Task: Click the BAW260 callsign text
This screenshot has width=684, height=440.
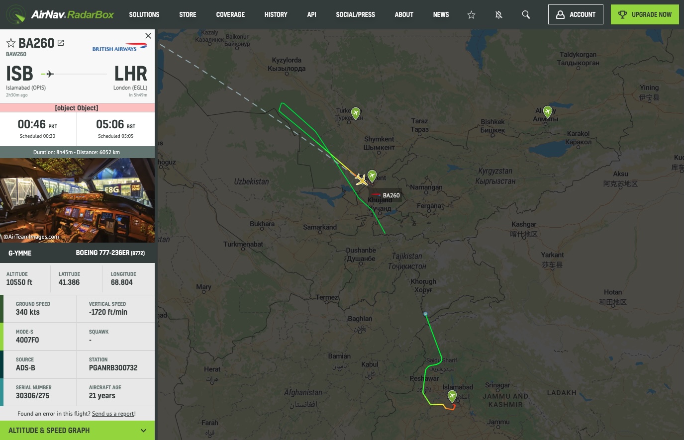Action: pos(16,54)
